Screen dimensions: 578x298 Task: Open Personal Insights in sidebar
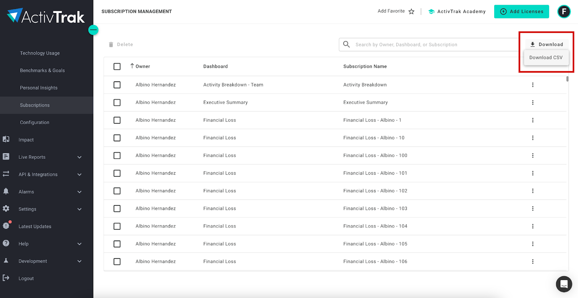[39, 88]
